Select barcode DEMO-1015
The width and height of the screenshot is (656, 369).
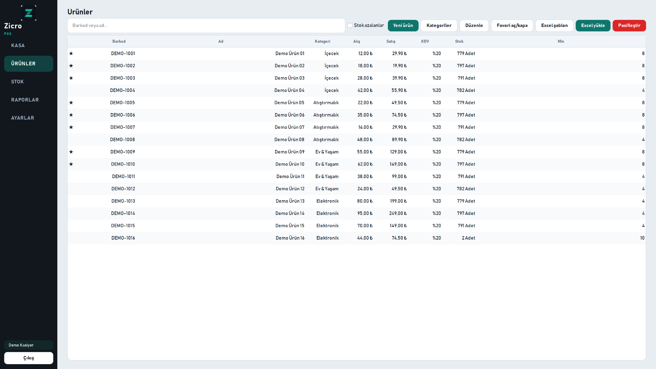point(123,226)
